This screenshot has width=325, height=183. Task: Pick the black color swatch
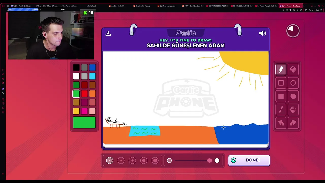[x=76, y=67]
